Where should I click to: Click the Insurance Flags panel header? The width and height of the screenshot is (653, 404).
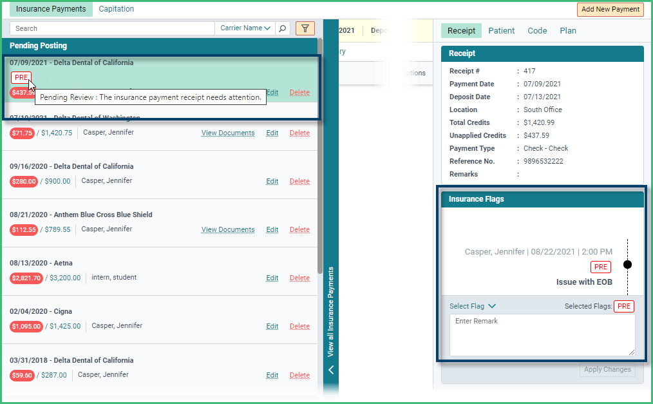pyautogui.click(x=542, y=199)
